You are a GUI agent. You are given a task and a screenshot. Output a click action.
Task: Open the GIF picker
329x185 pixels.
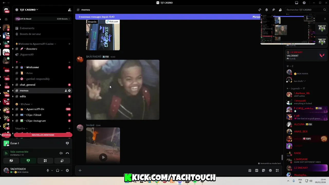(x=257, y=170)
